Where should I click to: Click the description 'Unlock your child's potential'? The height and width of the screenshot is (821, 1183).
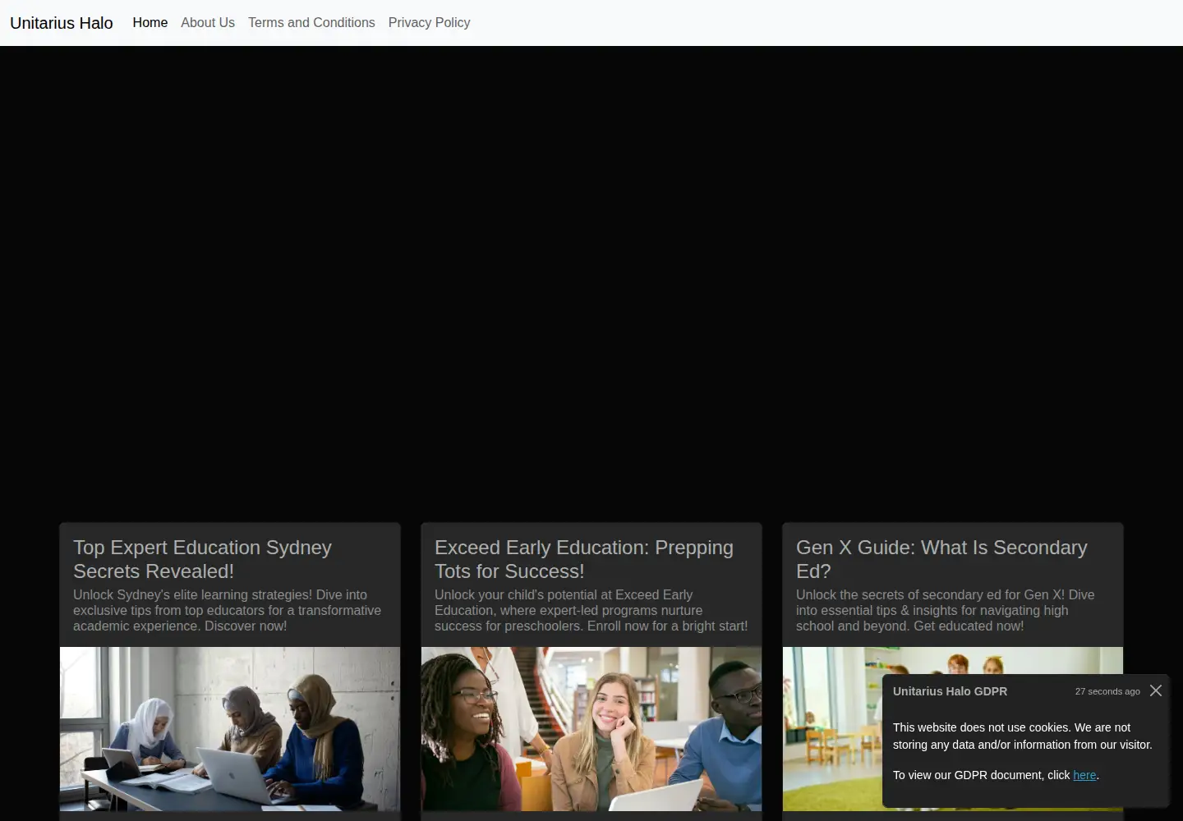coord(591,610)
